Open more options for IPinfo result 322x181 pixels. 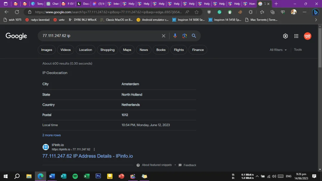(94, 149)
